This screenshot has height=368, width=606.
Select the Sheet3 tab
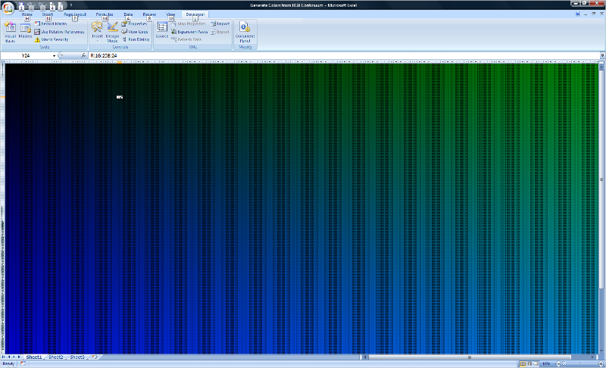click(x=77, y=357)
